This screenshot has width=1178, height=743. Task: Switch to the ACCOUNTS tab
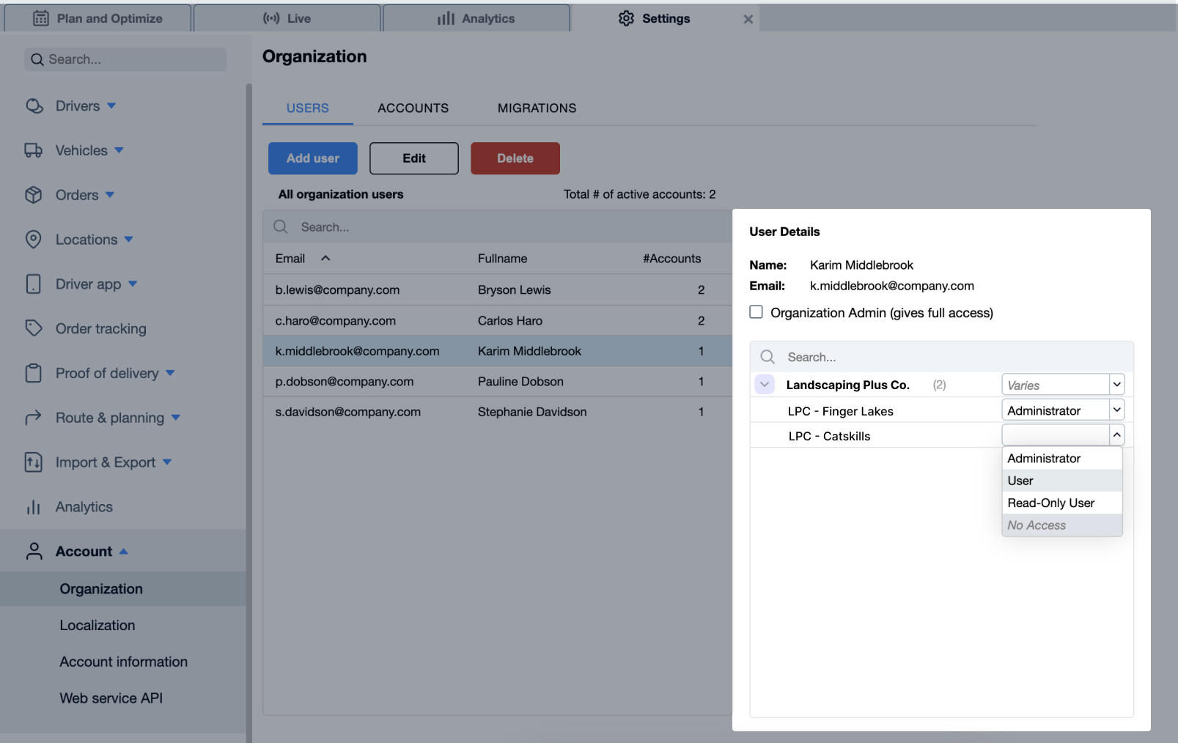click(413, 108)
